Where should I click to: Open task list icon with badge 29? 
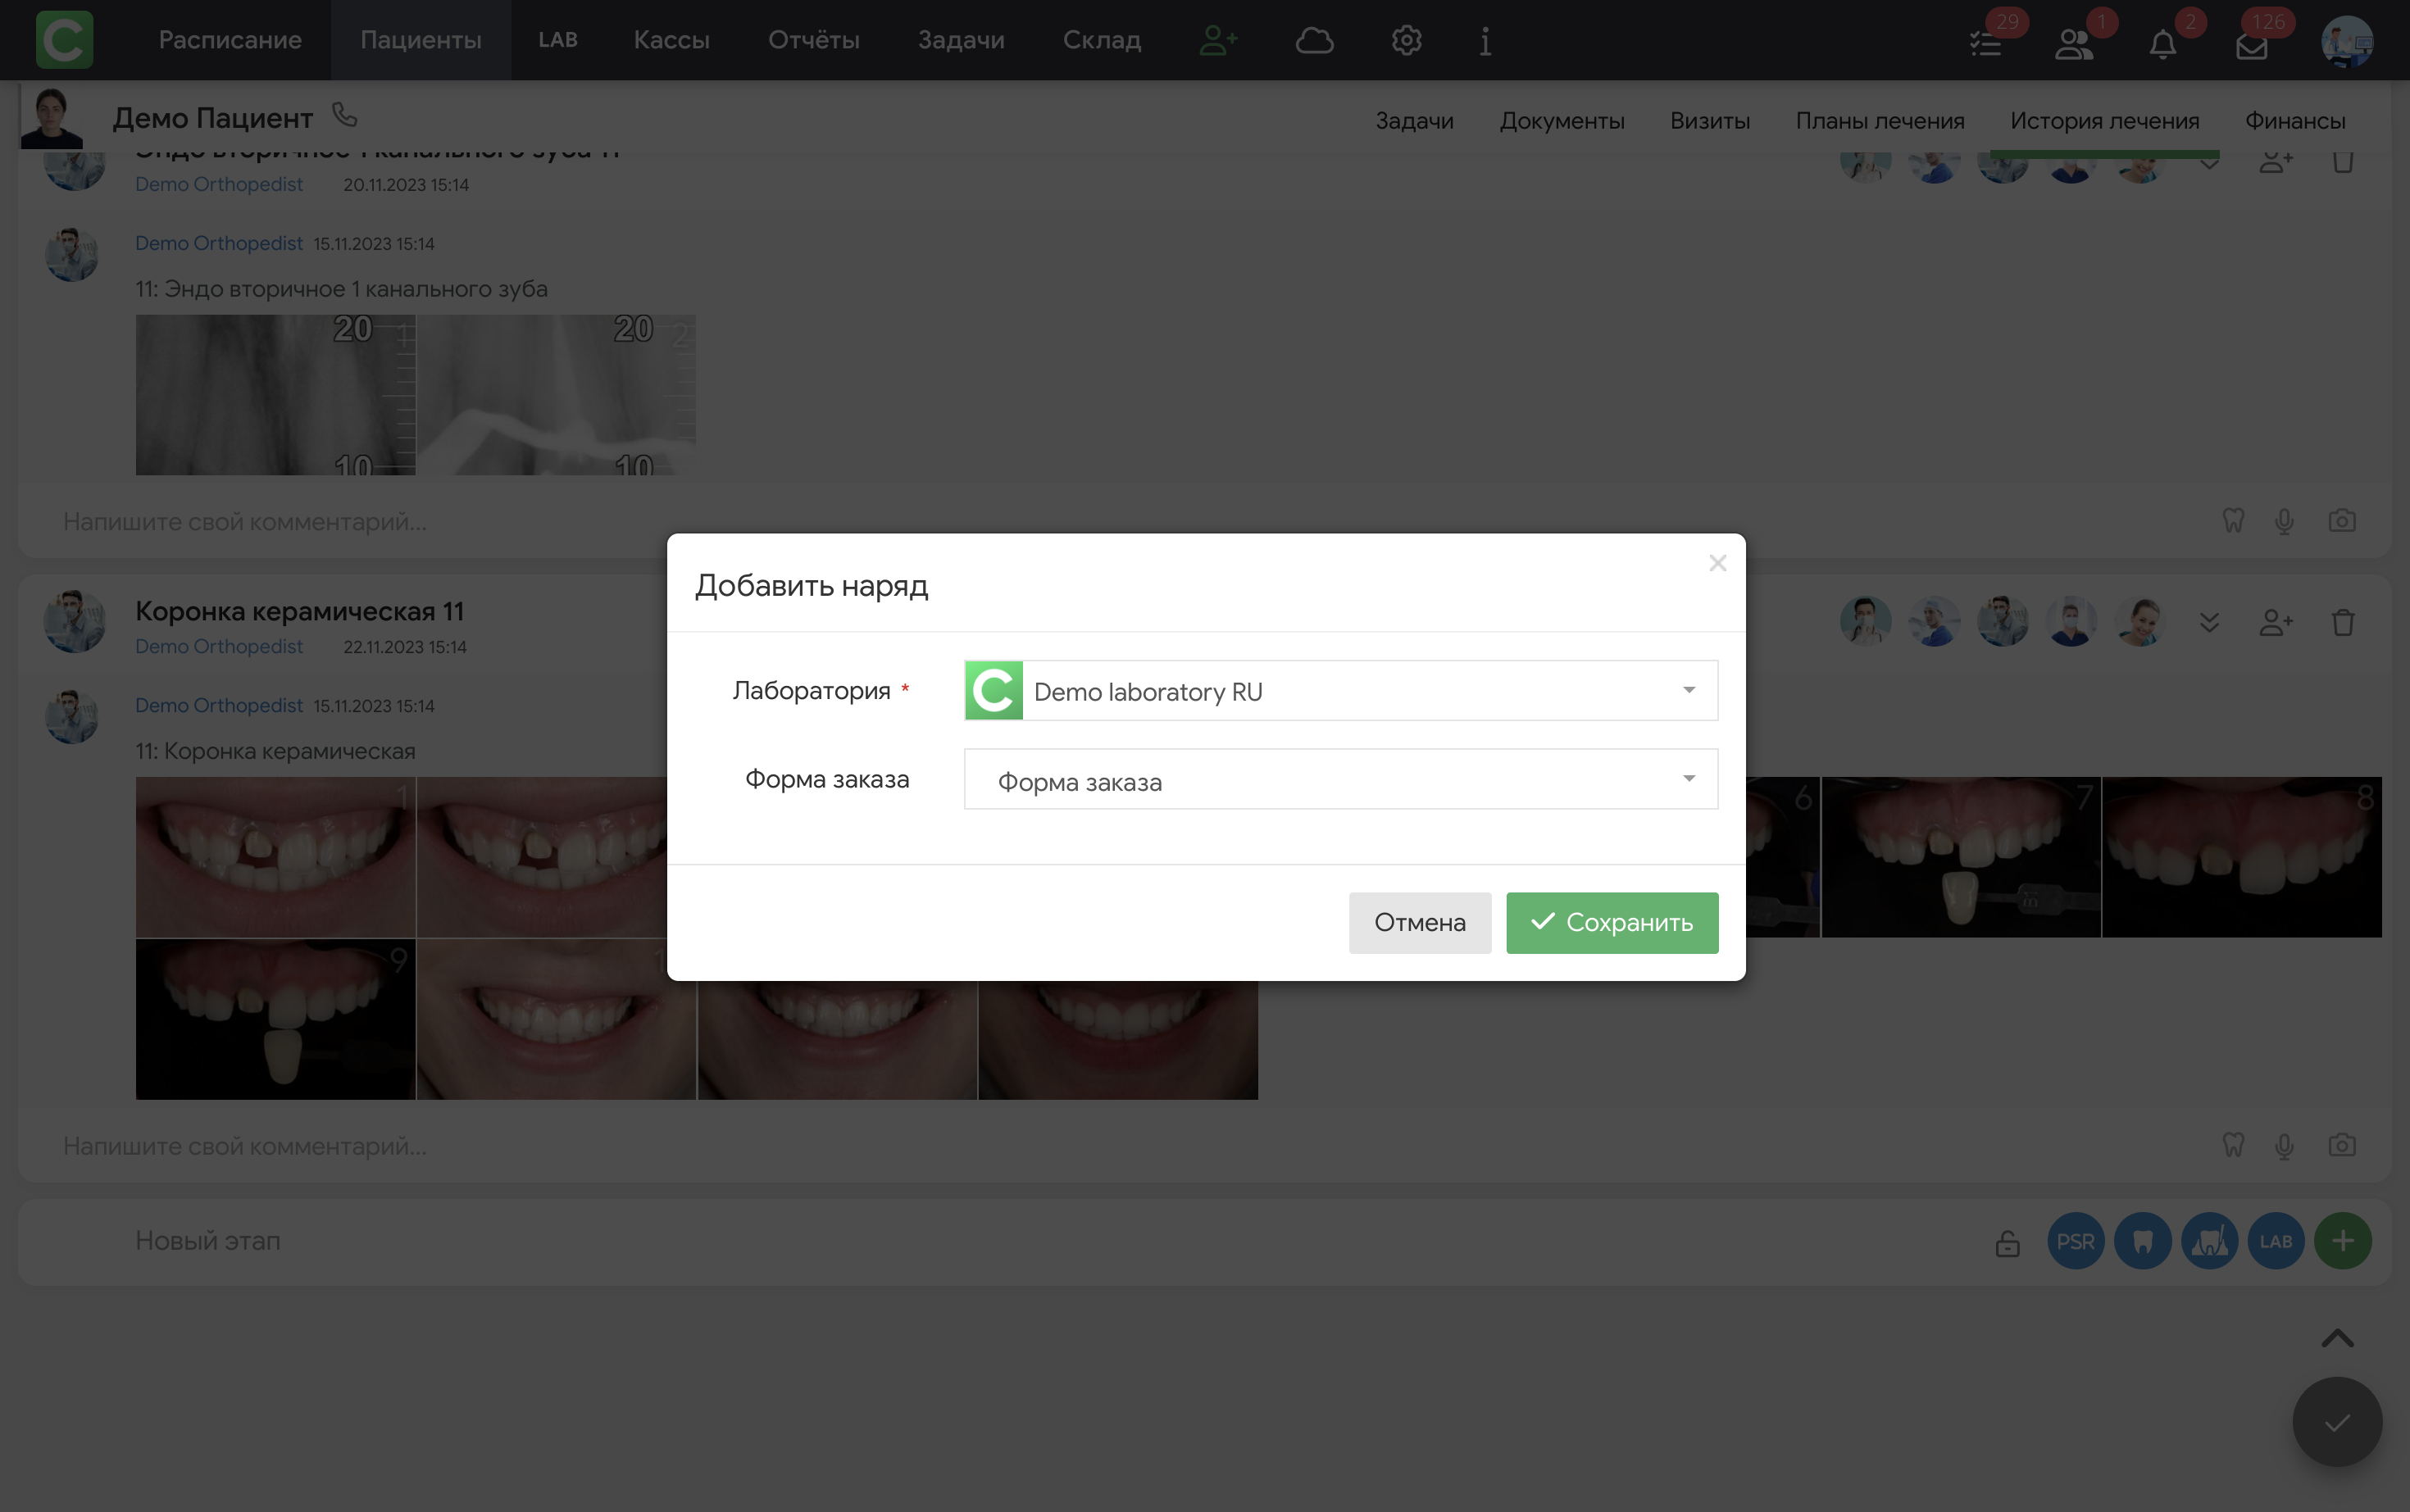pos(1986,44)
